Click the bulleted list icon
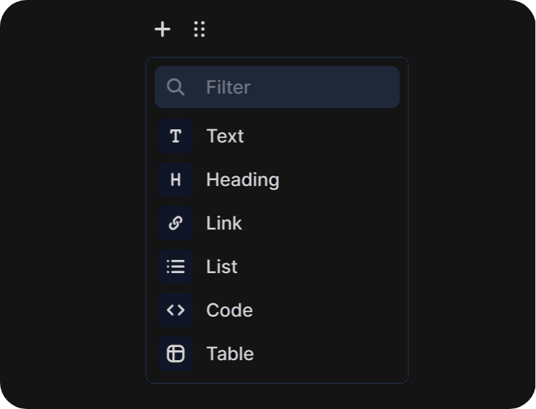536x409 pixels. (x=175, y=267)
